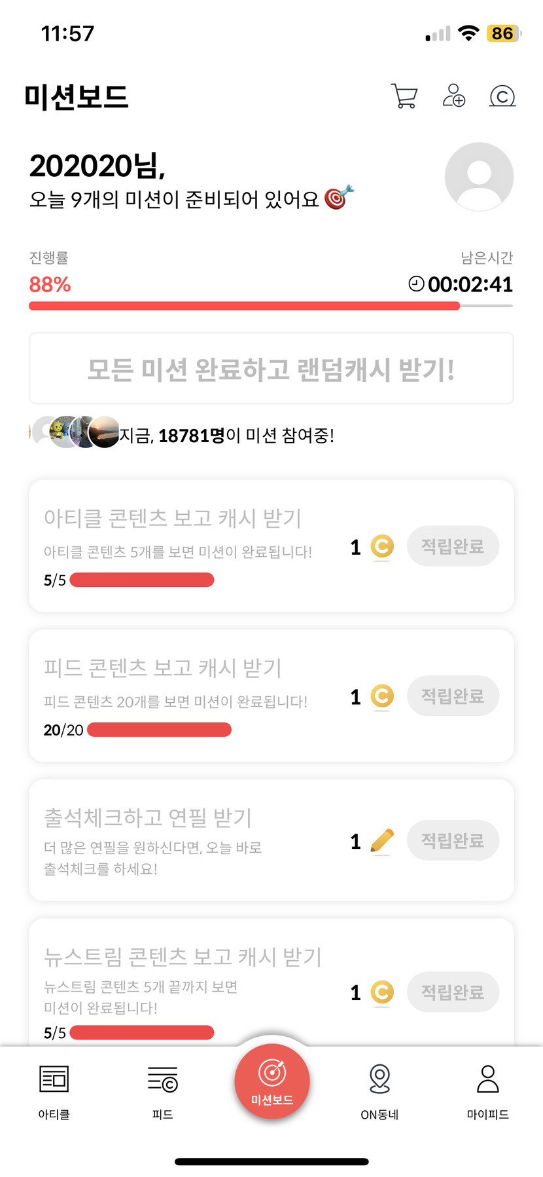Tap the clock icon beside remaining time

(x=416, y=284)
